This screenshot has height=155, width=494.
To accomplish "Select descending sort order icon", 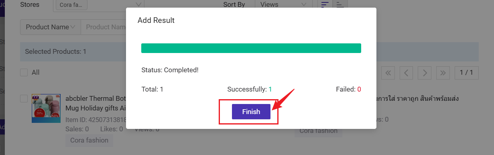I will tap(325, 4).
